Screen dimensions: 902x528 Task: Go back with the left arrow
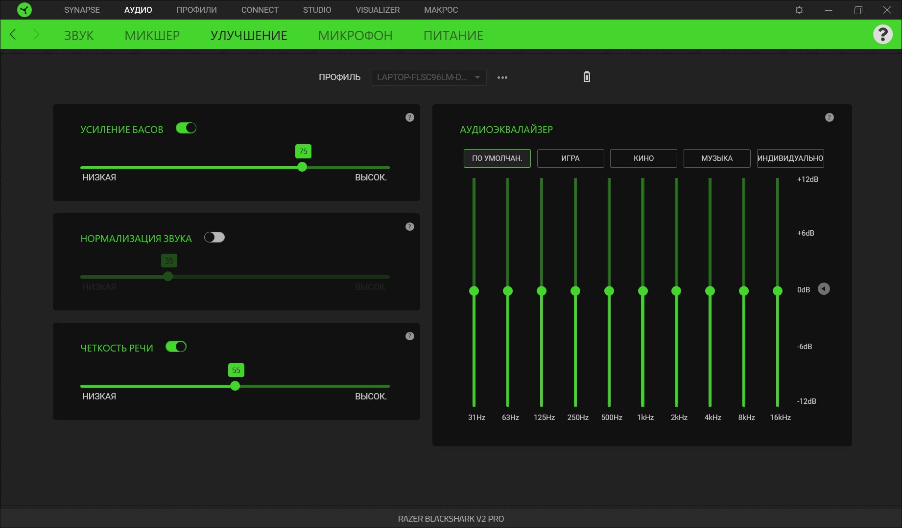pos(13,34)
